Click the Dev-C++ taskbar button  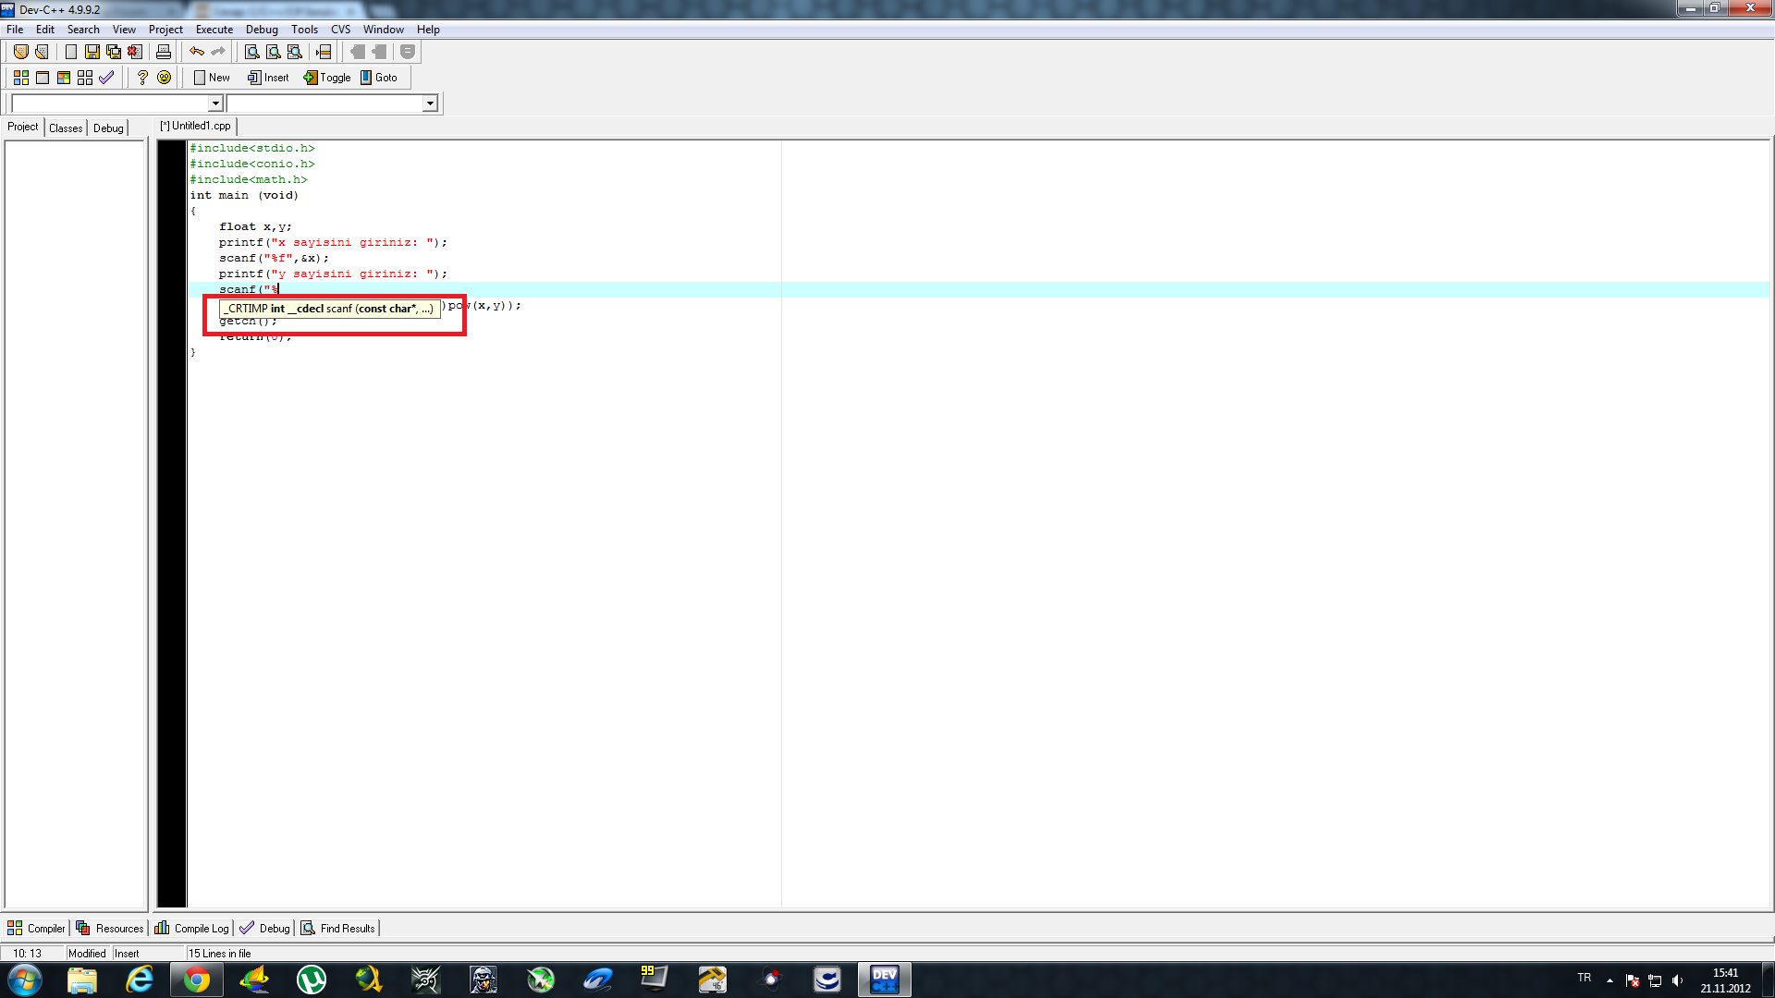[885, 980]
